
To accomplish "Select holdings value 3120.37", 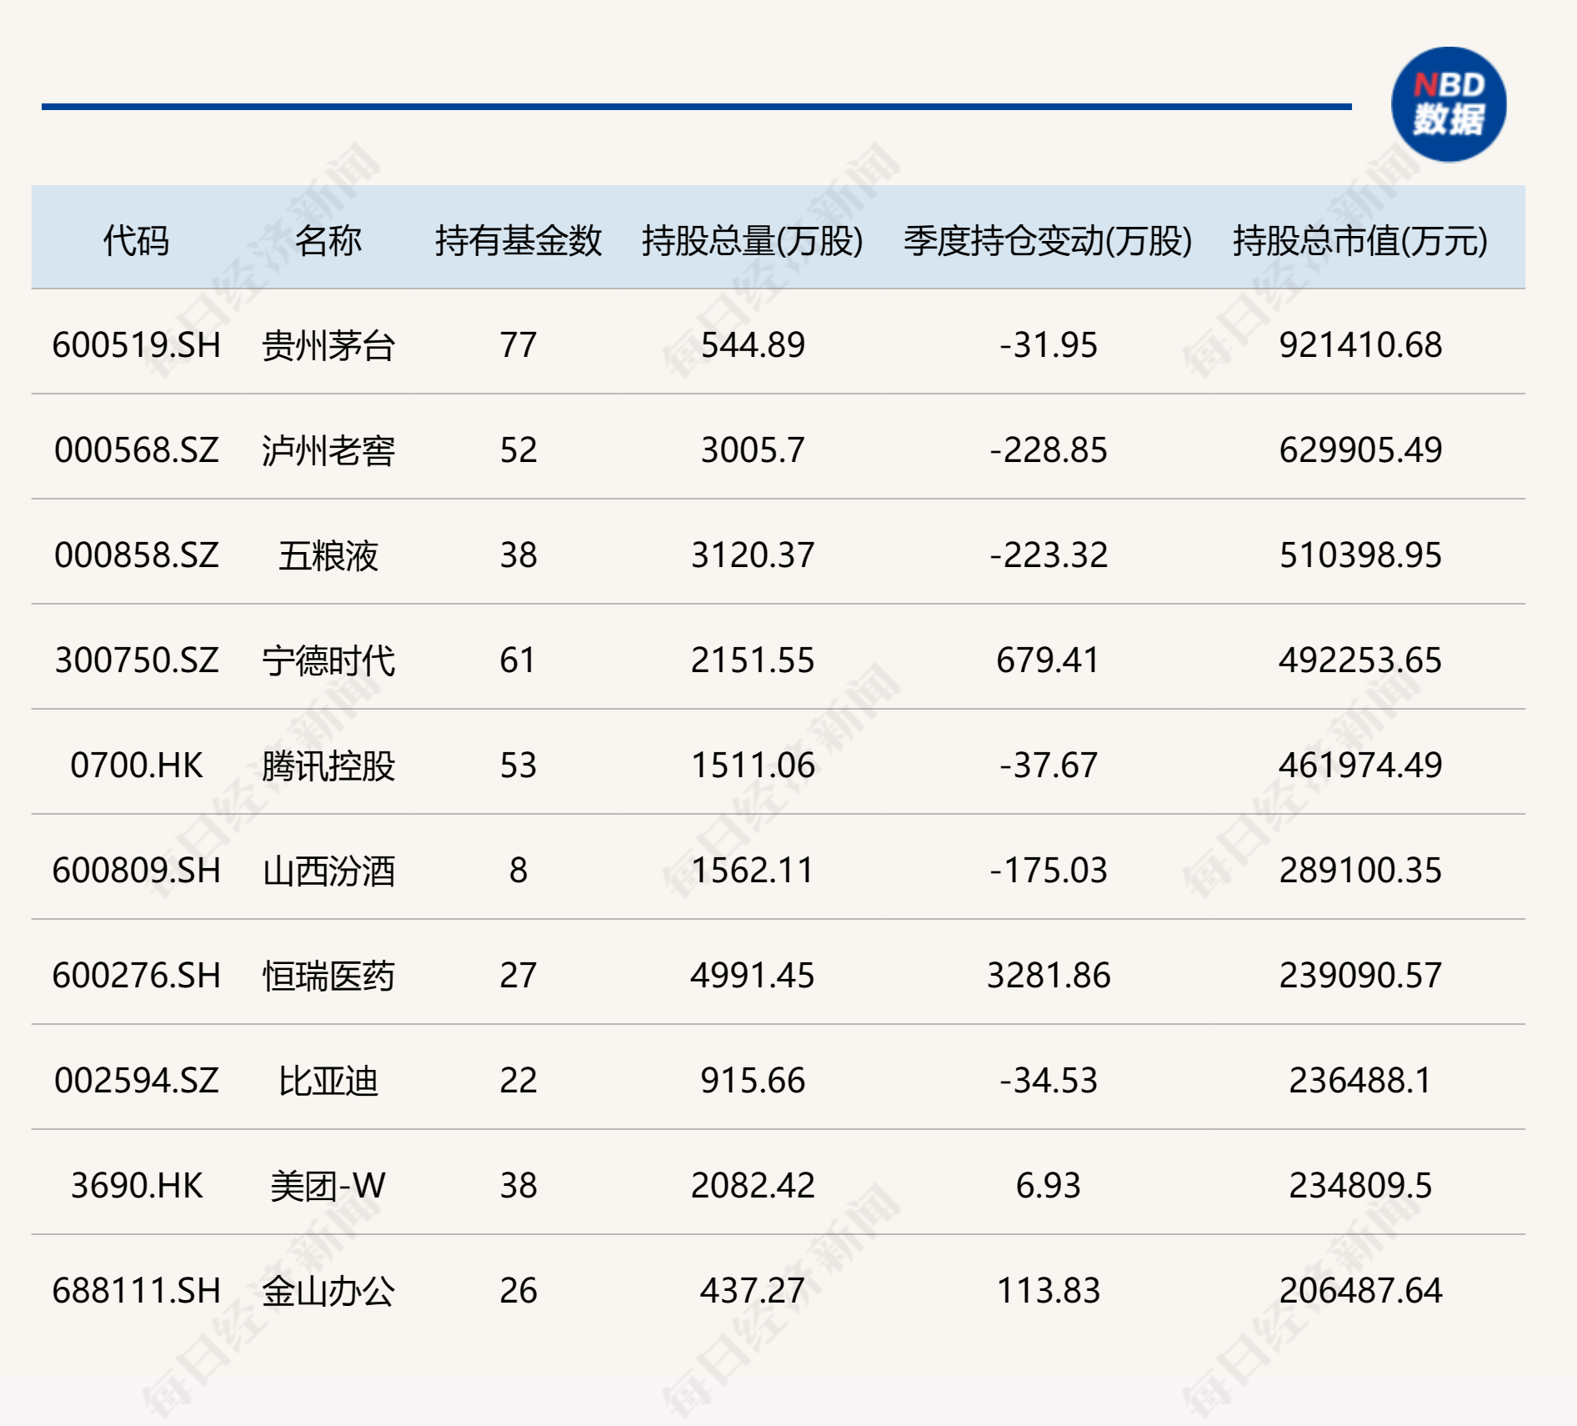I will coord(752,555).
